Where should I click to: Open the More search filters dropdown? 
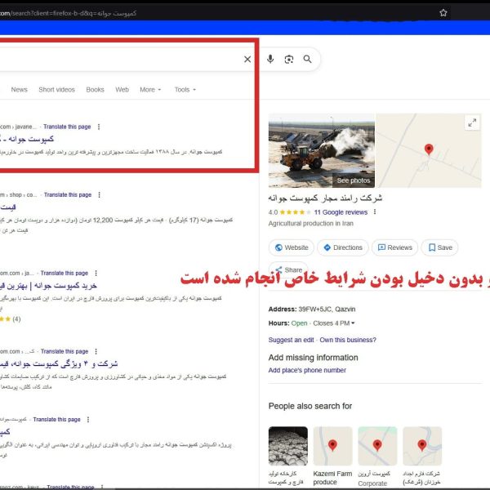(x=150, y=90)
